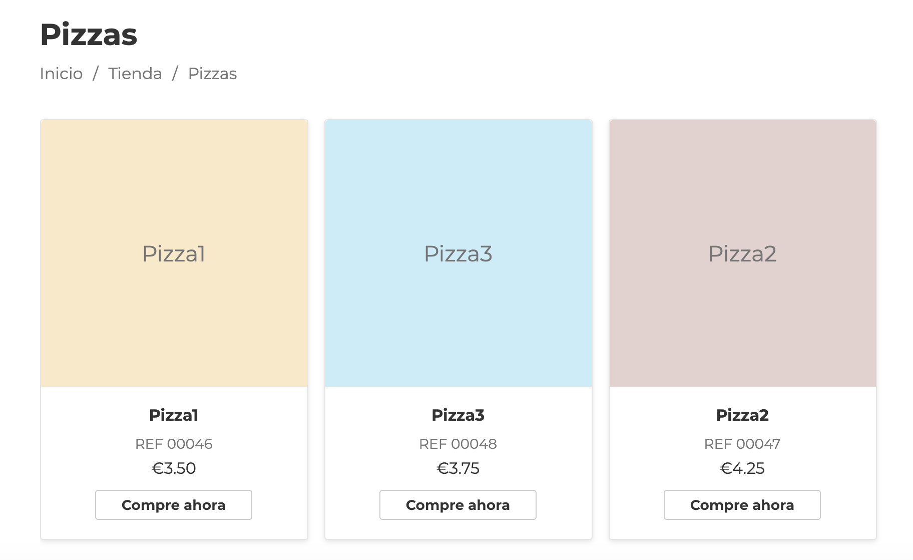
Task: Select the REF 00048 reference text
Action: coord(458,444)
